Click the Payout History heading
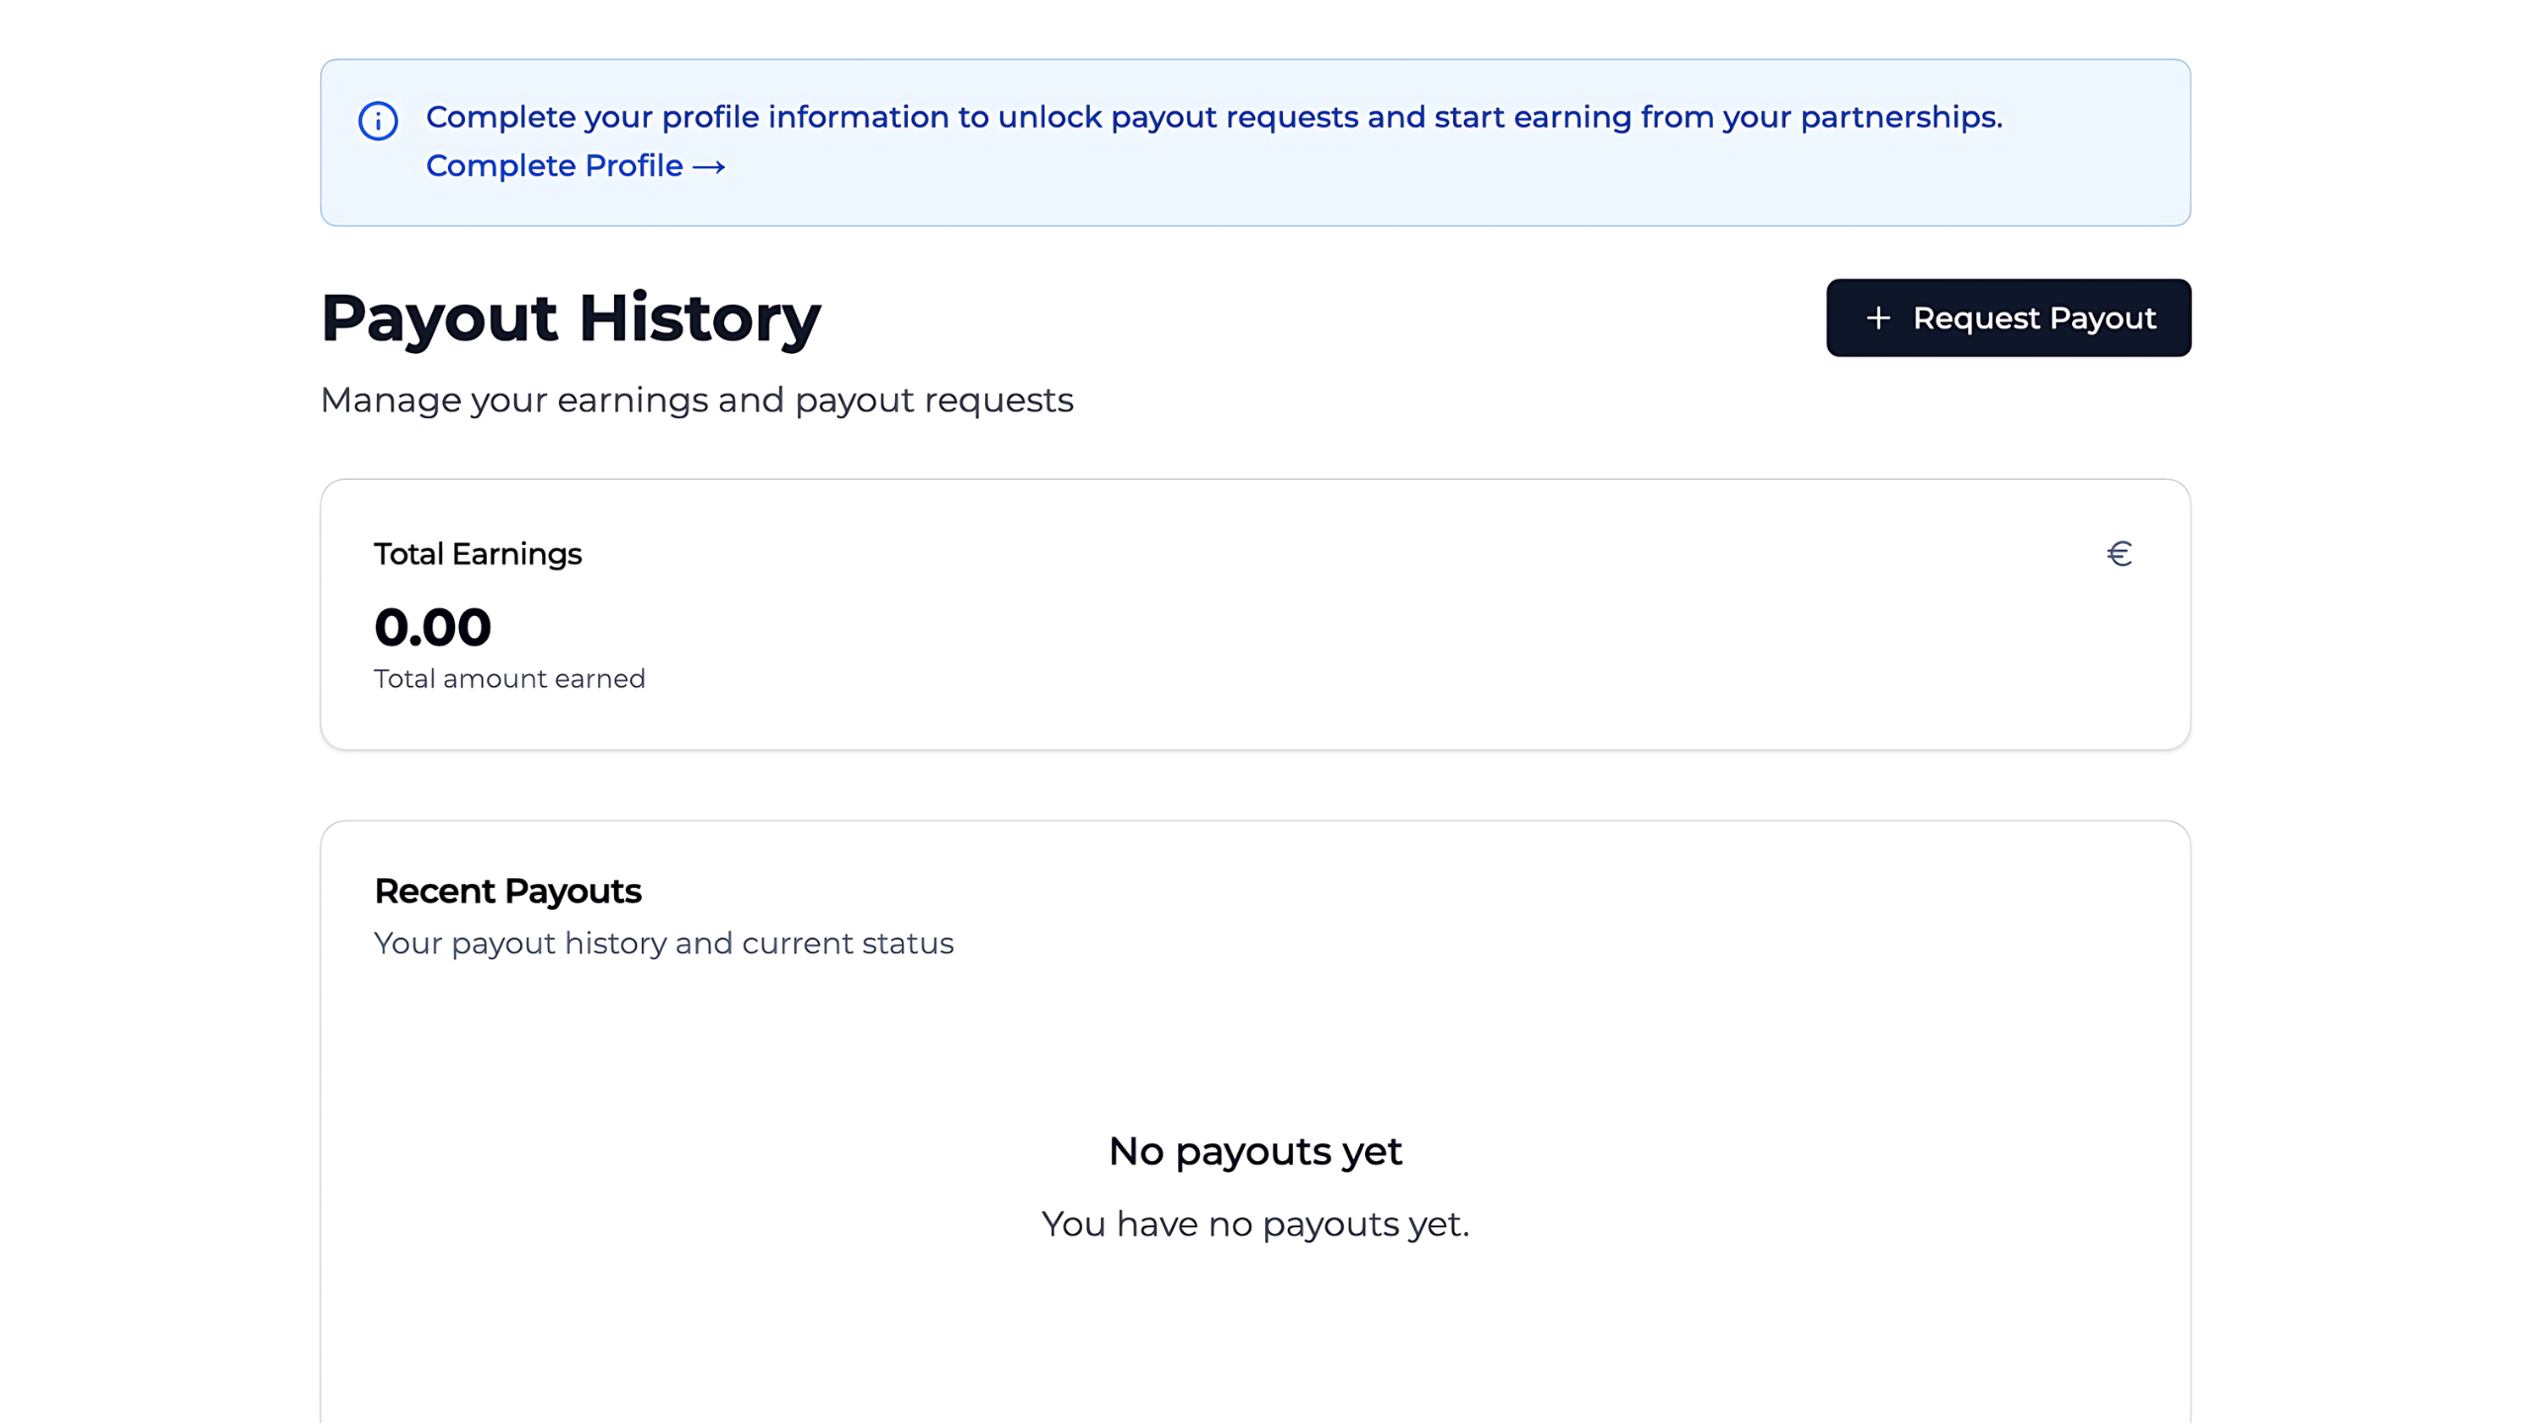 [x=571, y=318]
